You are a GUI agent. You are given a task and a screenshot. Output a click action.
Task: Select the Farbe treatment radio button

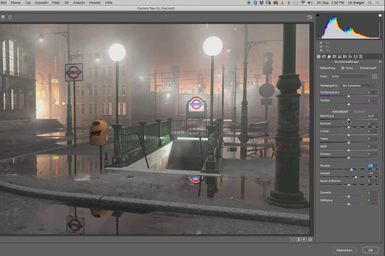343,68
